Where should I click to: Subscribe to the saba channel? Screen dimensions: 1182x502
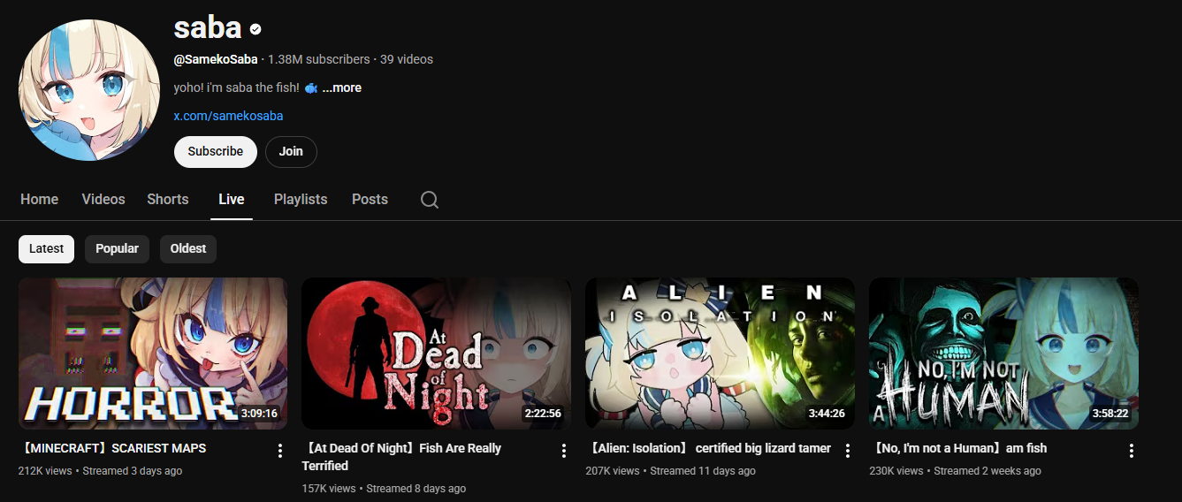[216, 152]
